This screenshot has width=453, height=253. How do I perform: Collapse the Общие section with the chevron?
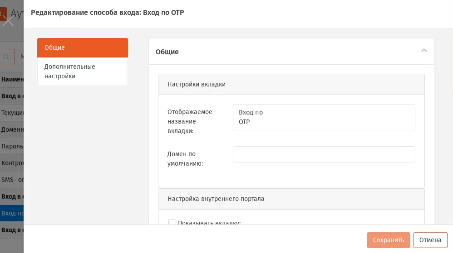coord(424,51)
